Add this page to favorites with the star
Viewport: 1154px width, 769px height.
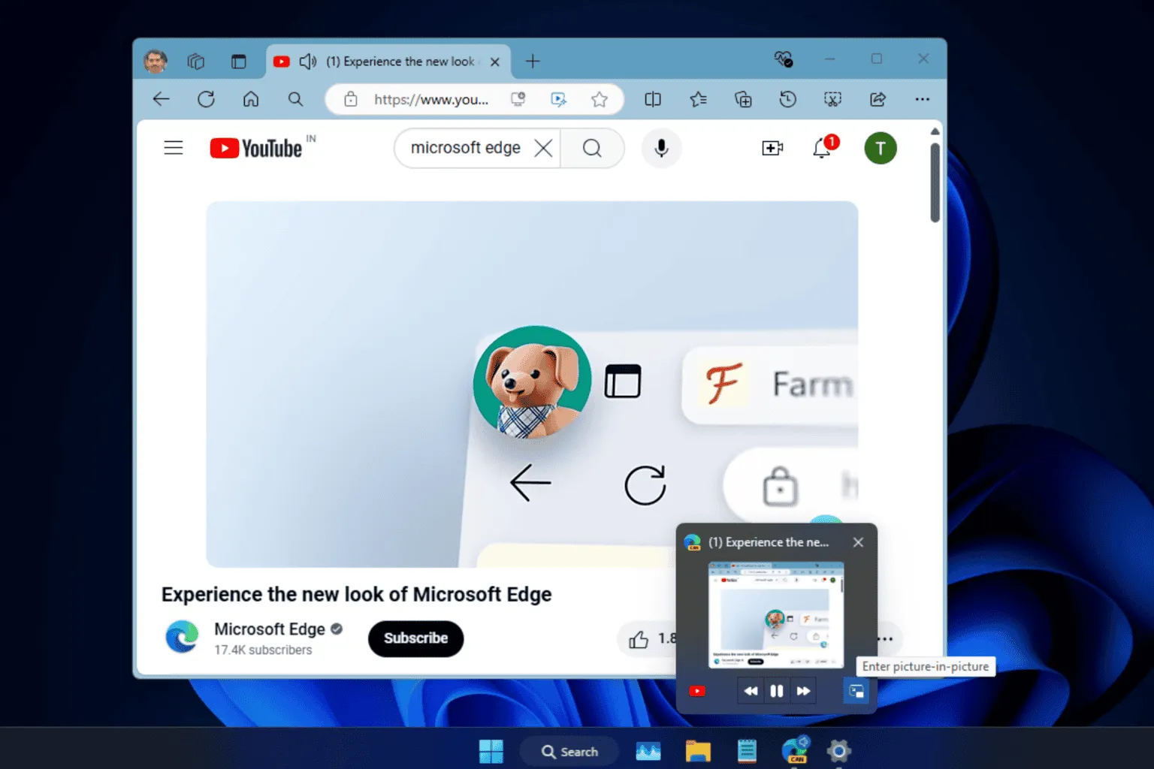(x=599, y=99)
